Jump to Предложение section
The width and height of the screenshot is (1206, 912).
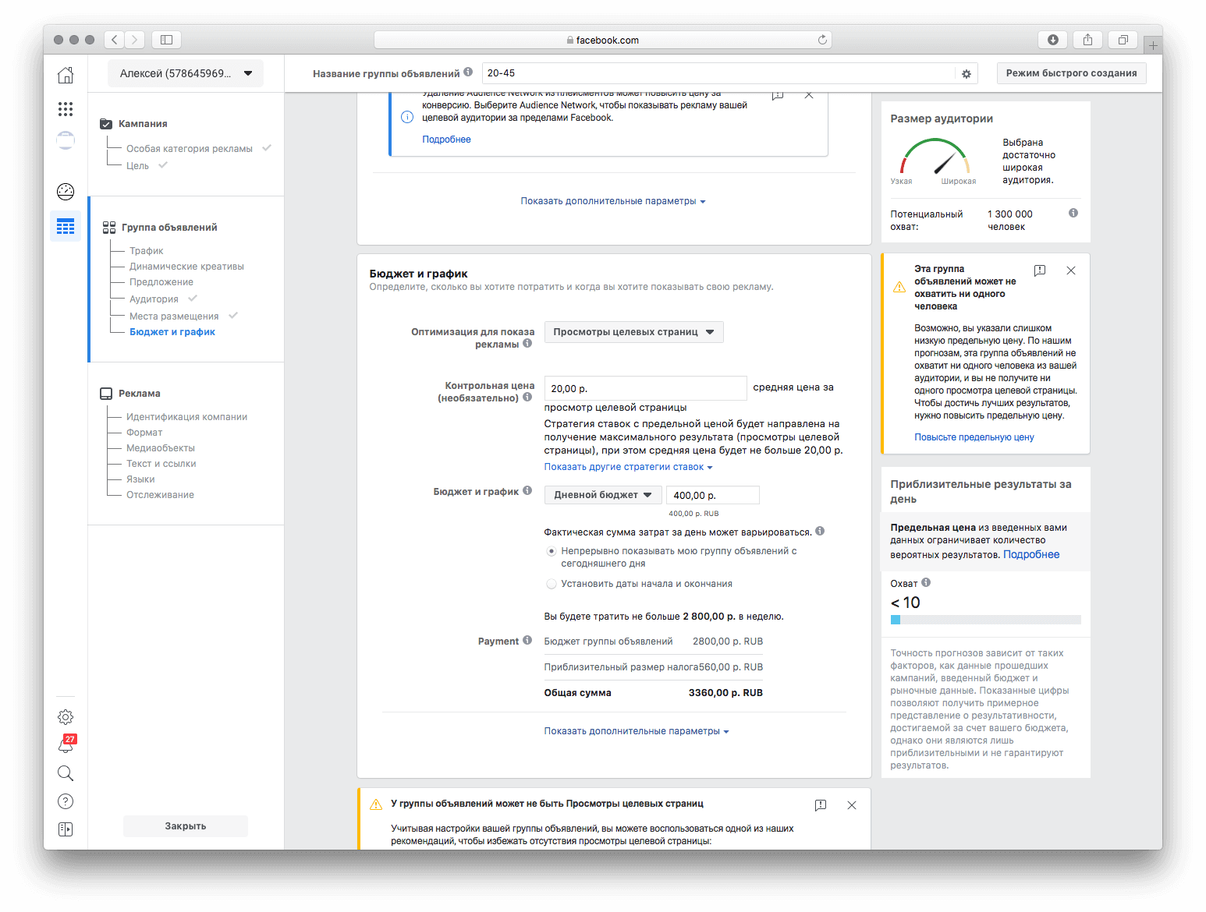161,282
